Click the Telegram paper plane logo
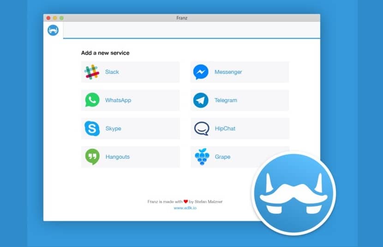383x247 pixels. (x=201, y=100)
